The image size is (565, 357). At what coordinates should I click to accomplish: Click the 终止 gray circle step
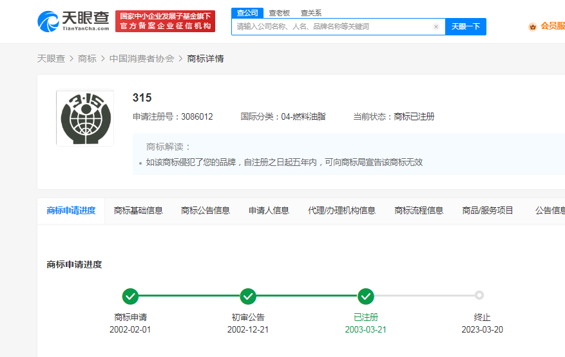tap(479, 295)
